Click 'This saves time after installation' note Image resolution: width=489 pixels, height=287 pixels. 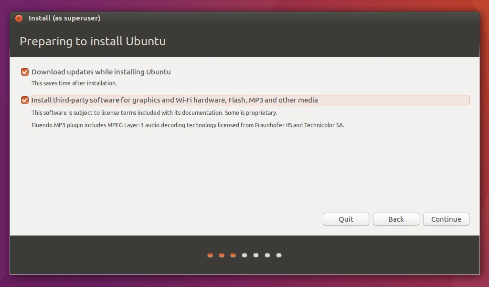tap(74, 83)
